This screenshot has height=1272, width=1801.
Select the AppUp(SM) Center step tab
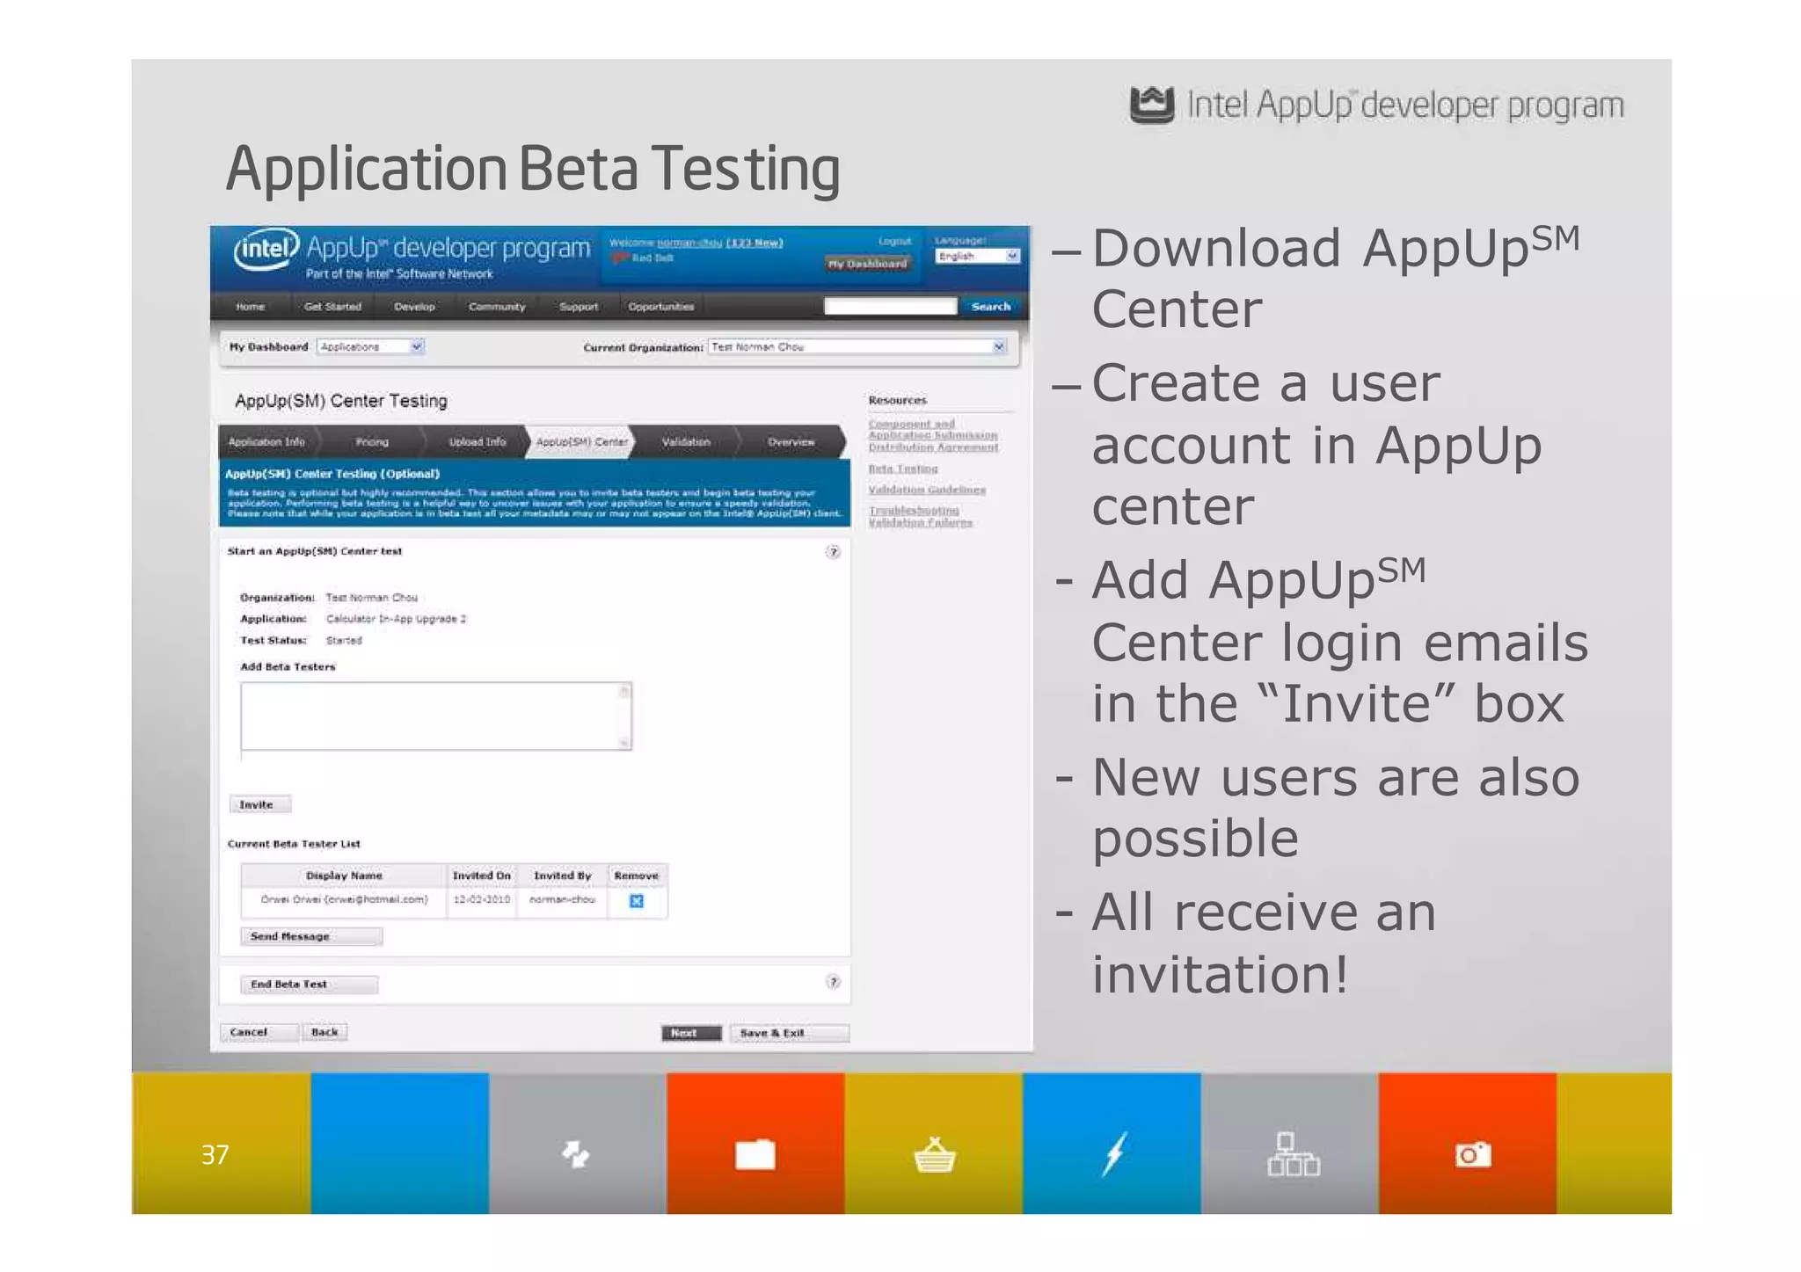(x=581, y=442)
